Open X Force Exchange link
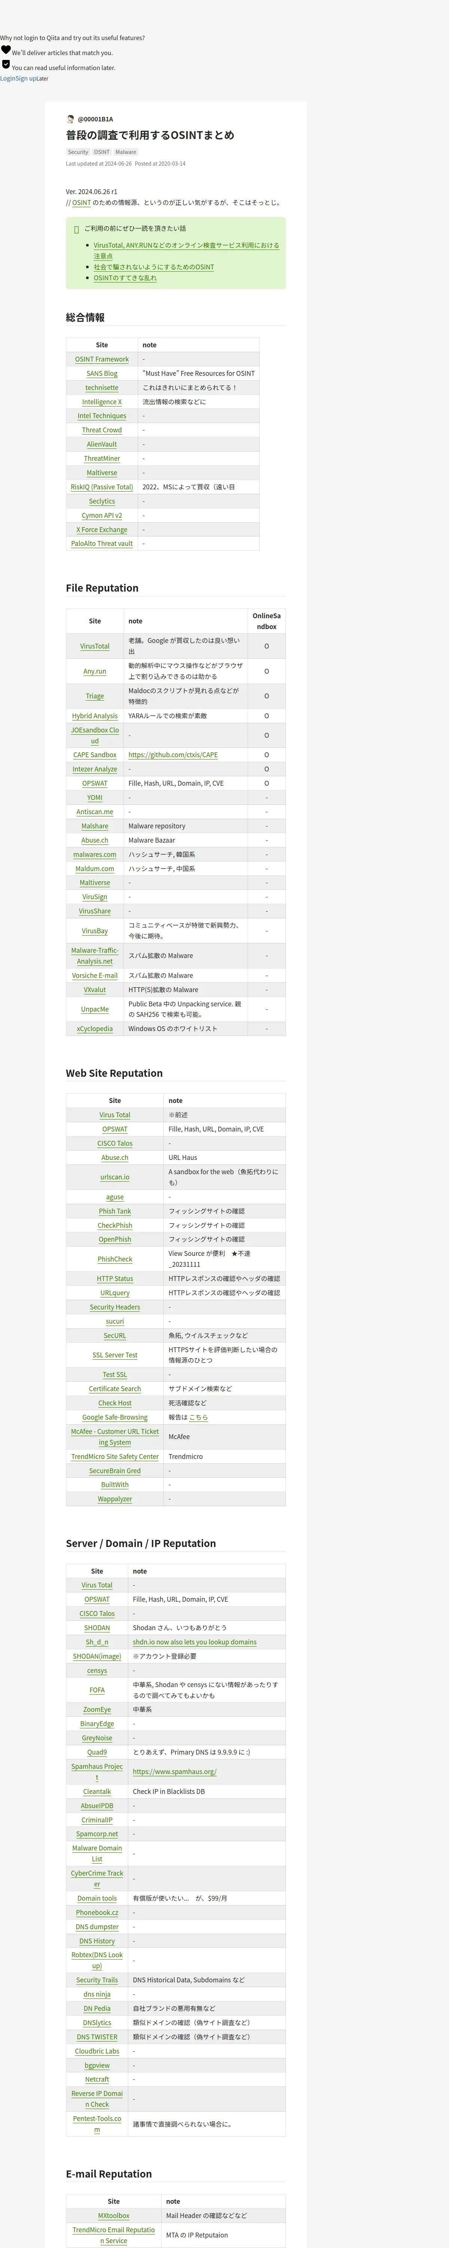449x2248 pixels. click(102, 530)
